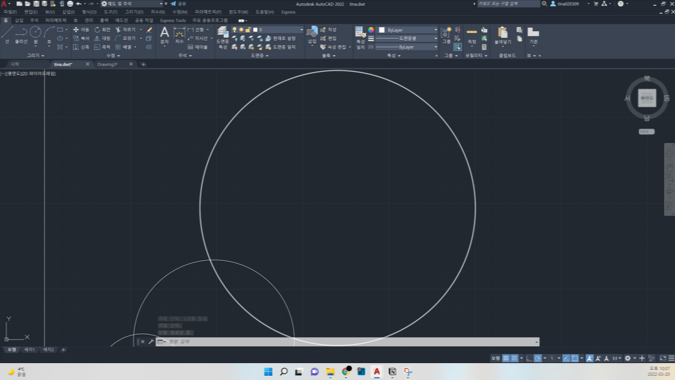Open the Tools (도구) menu
This screenshot has height=380, width=675.
pos(110,12)
